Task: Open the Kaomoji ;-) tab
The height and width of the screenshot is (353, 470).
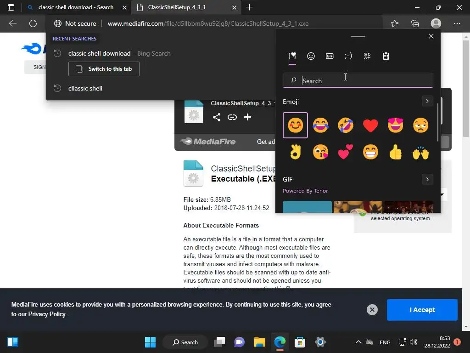Action: pyautogui.click(x=348, y=56)
